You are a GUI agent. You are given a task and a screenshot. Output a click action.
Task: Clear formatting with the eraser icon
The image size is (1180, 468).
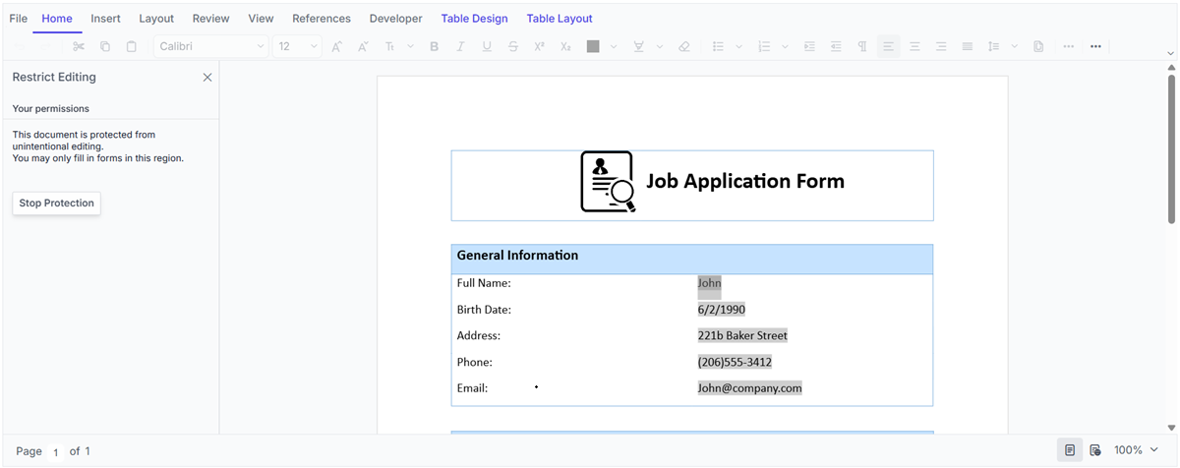(684, 46)
